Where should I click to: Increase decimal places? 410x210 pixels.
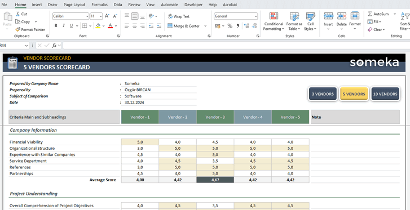tap(246, 26)
